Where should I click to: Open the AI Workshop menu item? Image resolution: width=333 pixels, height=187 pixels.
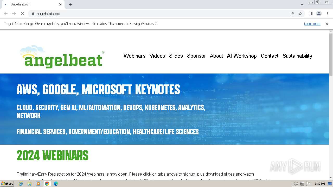point(242,56)
